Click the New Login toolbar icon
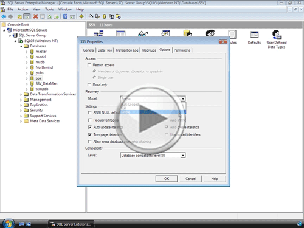Image resolution: width=304 pixels, height=228 pixels. coord(111,16)
